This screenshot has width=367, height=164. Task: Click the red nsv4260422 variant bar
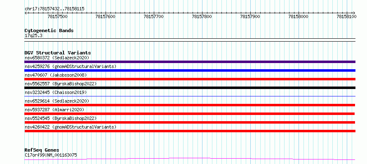pyautogui.click(x=190, y=131)
